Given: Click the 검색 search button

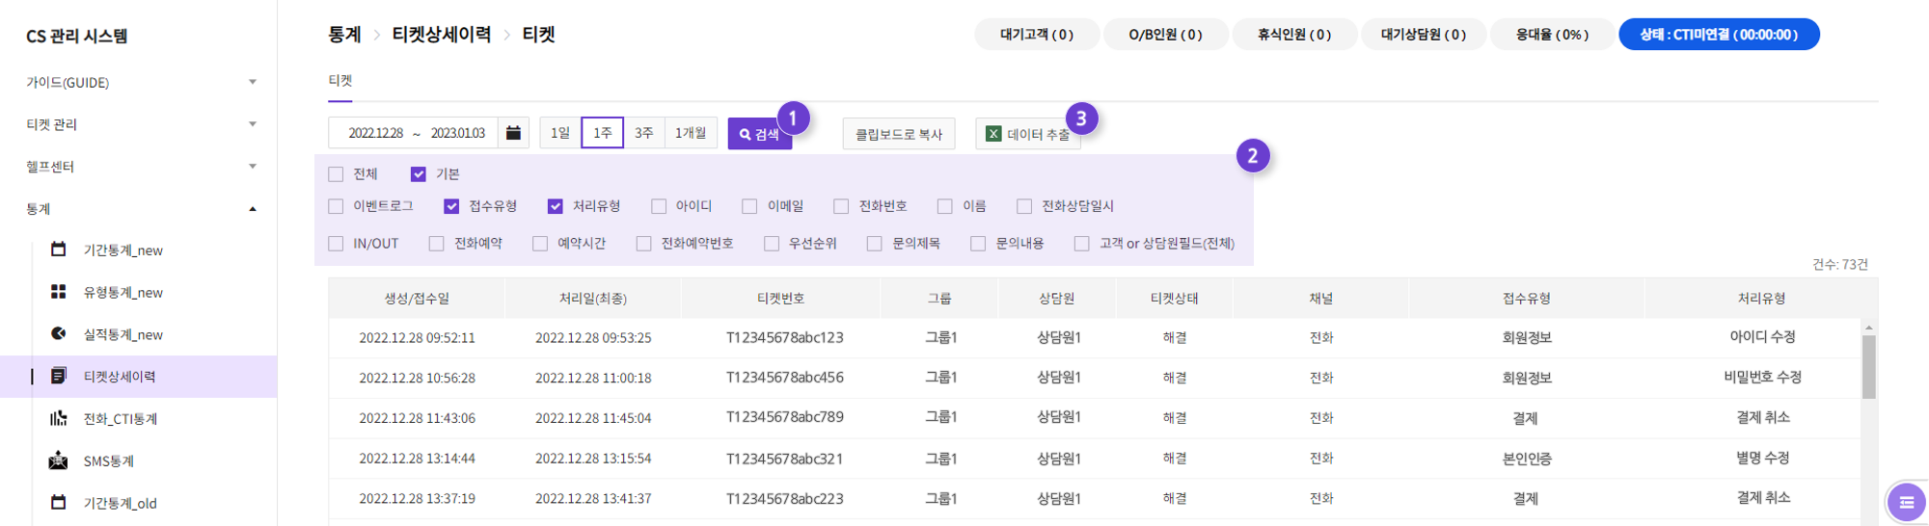Looking at the screenshot, I should [x=759, y=134].
